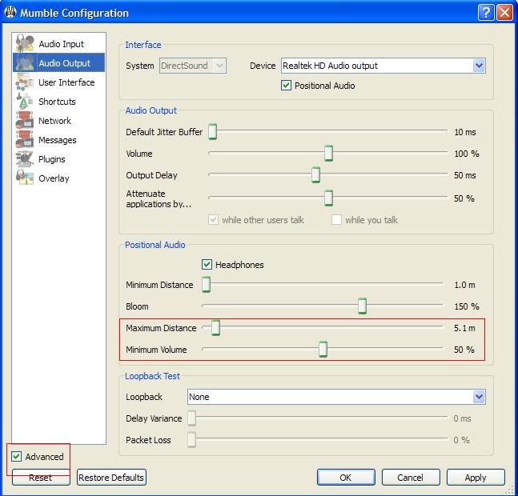The image size is (518, 496).
Task: Click the 'Audio Output' group title
Action: click(151, 110)
